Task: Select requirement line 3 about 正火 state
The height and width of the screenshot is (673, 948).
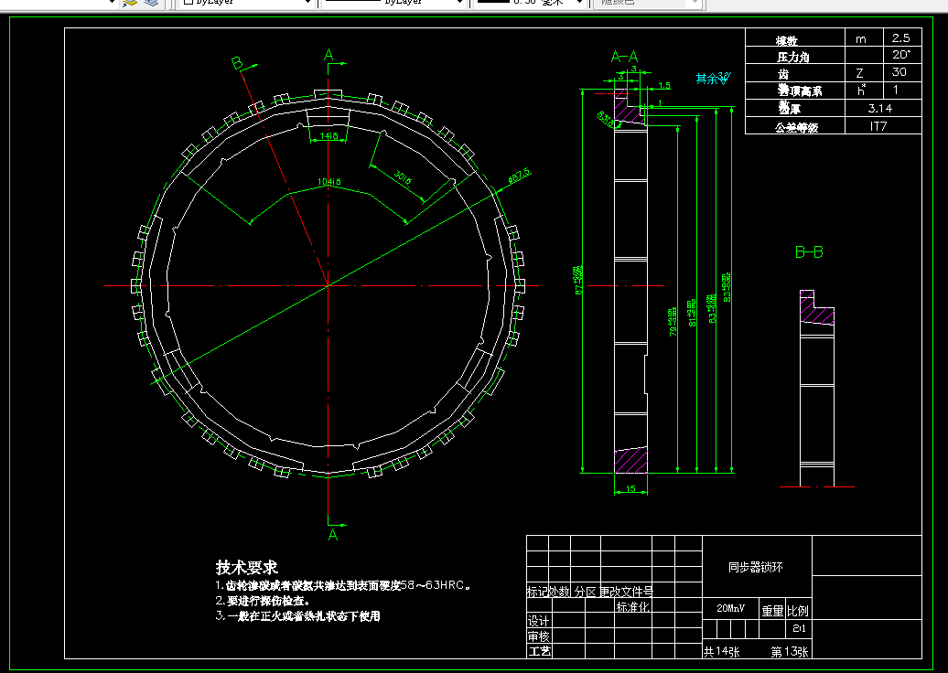Action: (298, 616)
